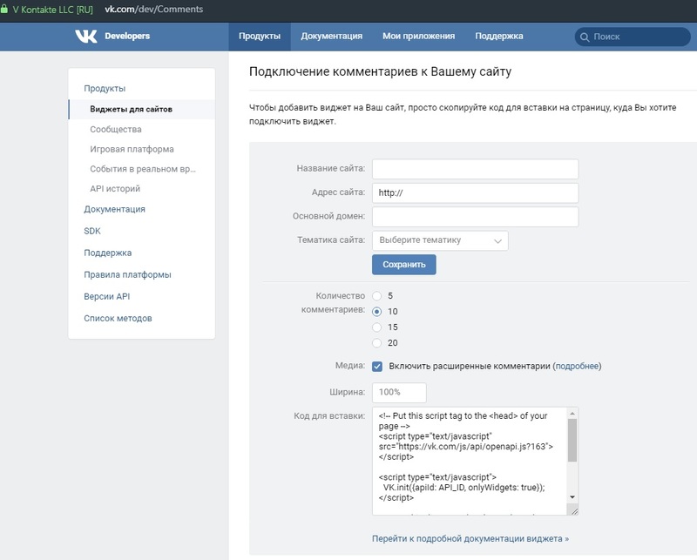Open 'Список методов' in the sidebar
The height and width of the screenshot is (560, 697).
(x=118, y=318)
